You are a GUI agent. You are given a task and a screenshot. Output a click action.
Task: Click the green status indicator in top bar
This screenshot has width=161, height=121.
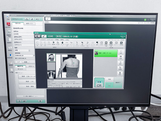145,20
